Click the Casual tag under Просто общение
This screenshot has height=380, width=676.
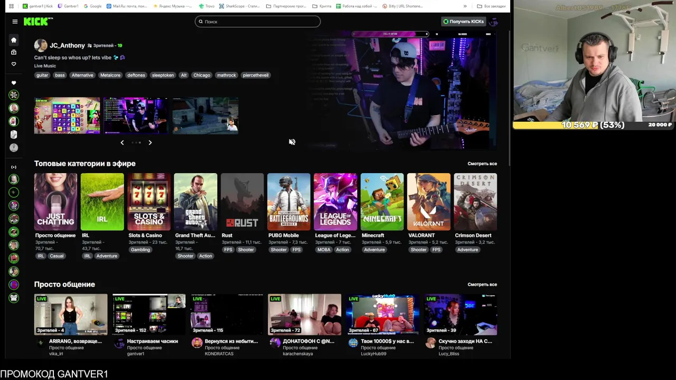click(57, 256)
